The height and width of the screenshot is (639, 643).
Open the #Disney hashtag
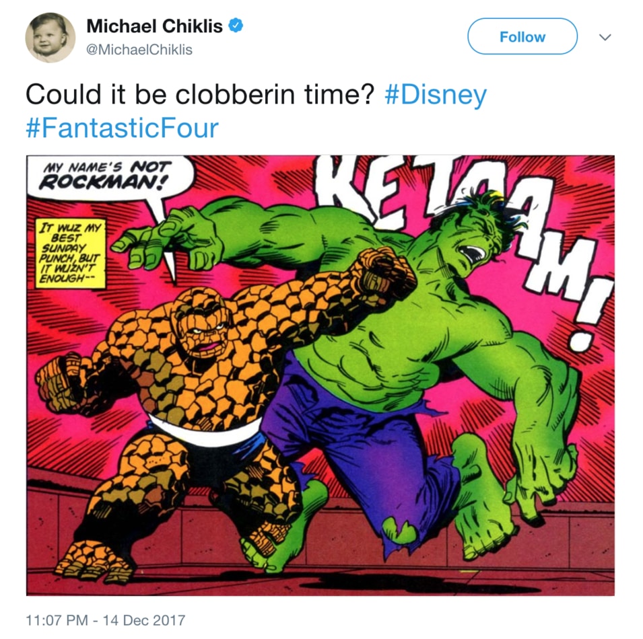pyautogui.click(x=436, y=95)
